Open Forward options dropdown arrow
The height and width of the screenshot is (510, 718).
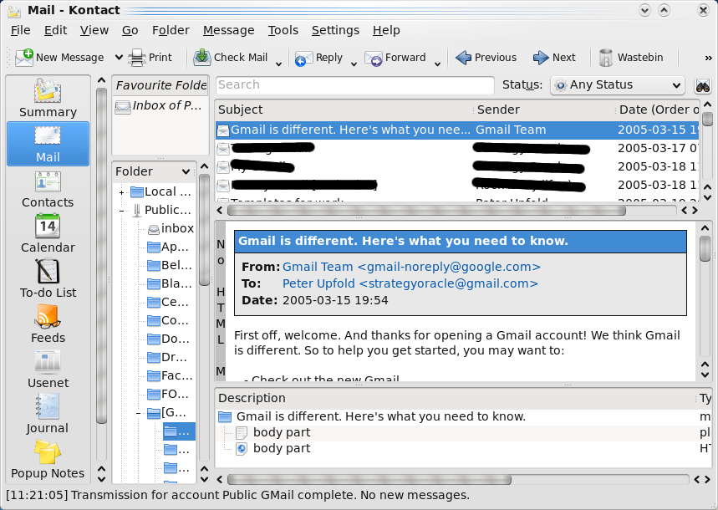(x=437, y=64)
